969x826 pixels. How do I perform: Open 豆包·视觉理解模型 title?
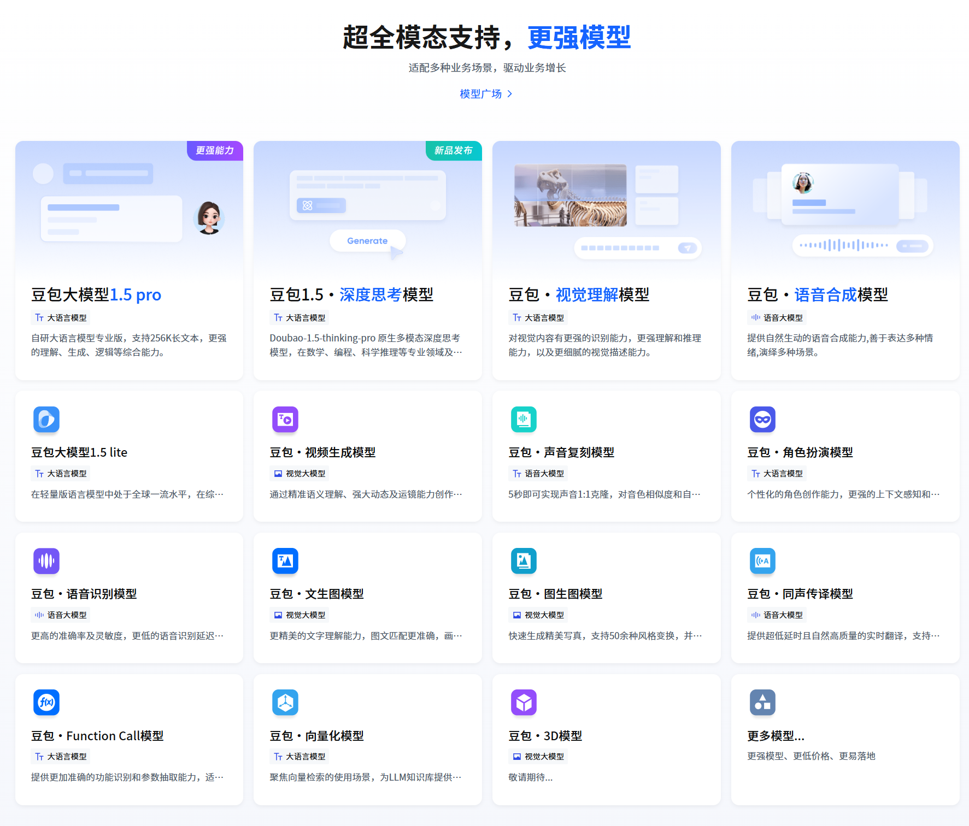579,295
